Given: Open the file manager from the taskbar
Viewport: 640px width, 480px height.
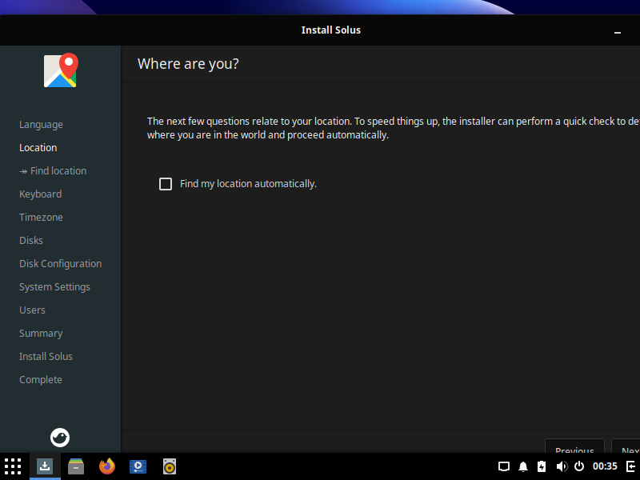Looking at the screenshot, I should [76, 466].
